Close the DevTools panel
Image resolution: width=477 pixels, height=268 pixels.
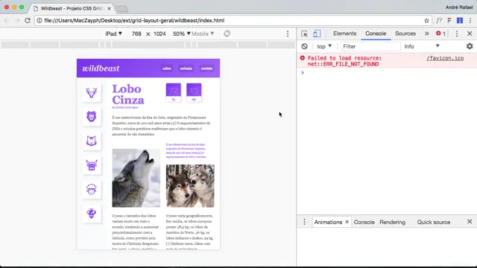click(470, 33)
